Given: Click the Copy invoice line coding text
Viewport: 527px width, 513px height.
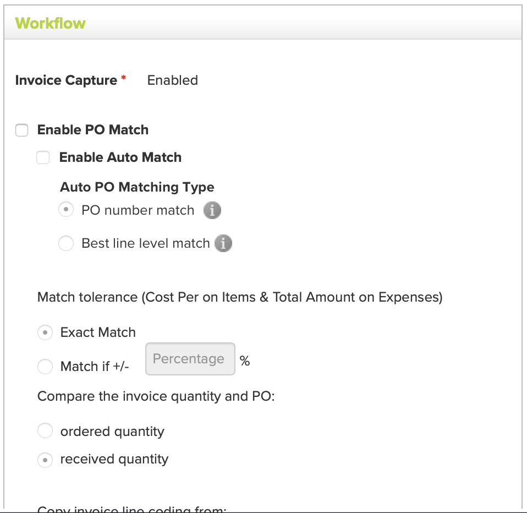Looking at the screenshot, I should pyautogui.click(x=132, y=509).
